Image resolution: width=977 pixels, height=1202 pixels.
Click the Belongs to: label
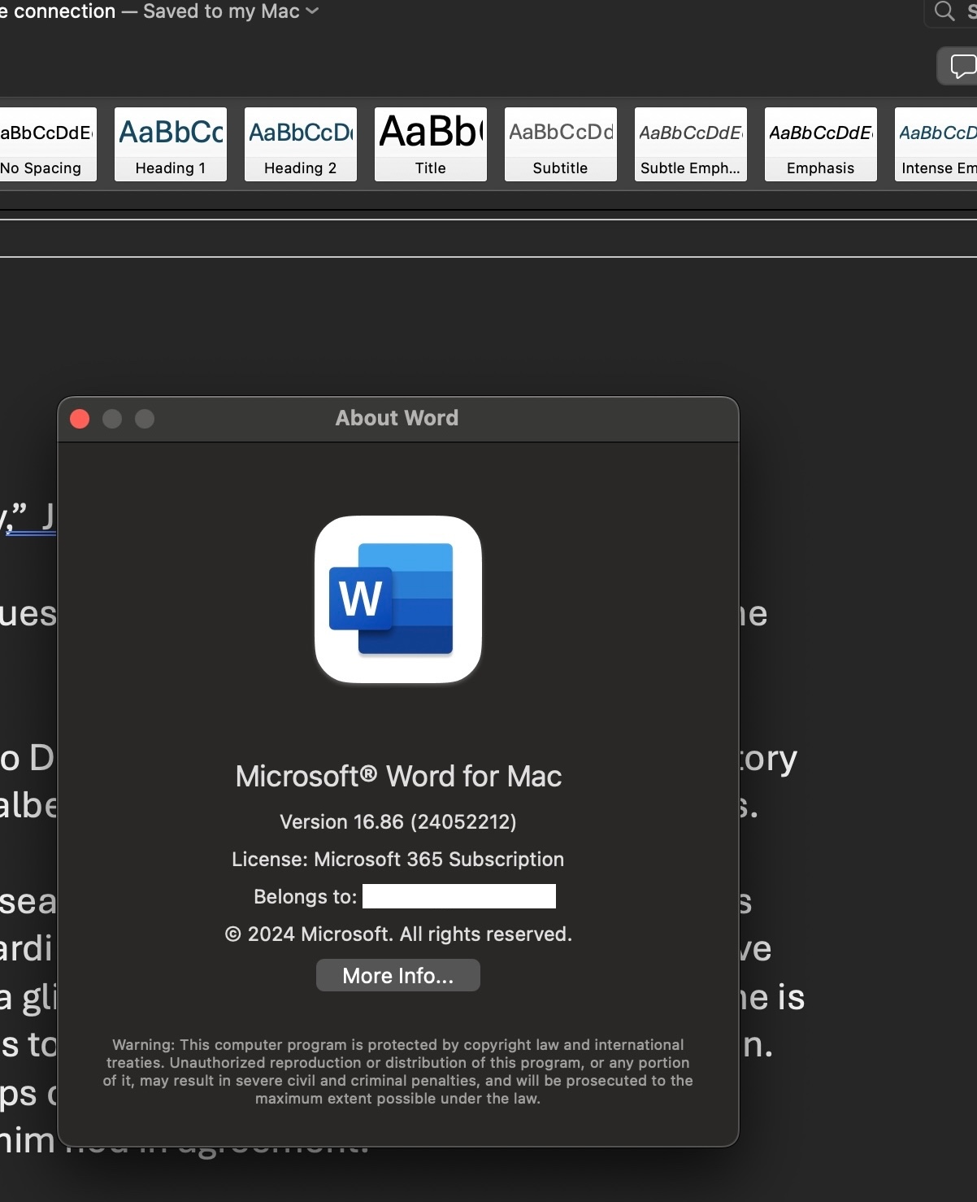[x=306, y=896]
